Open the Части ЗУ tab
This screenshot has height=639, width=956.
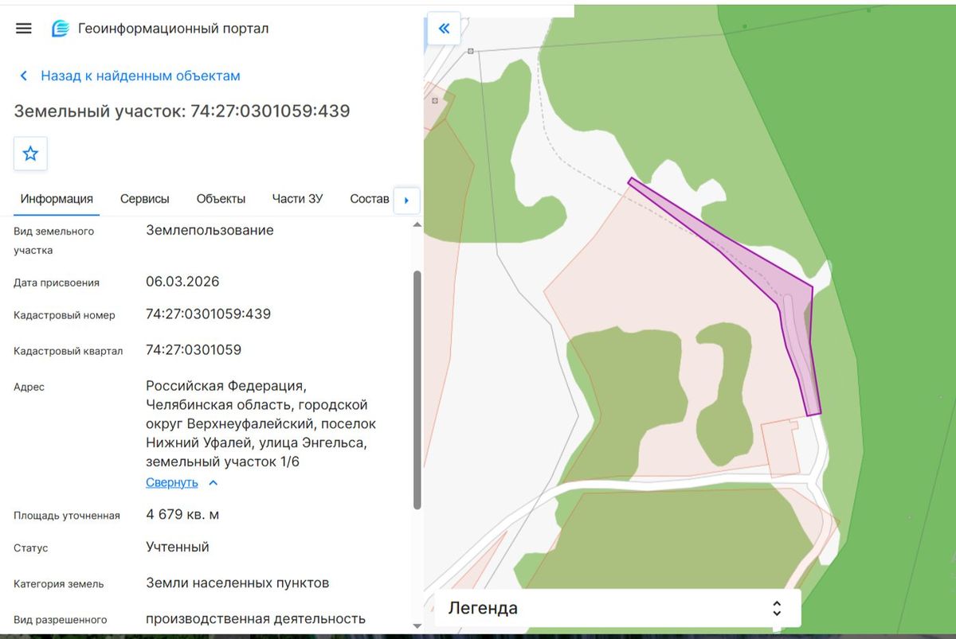[297, 199]
